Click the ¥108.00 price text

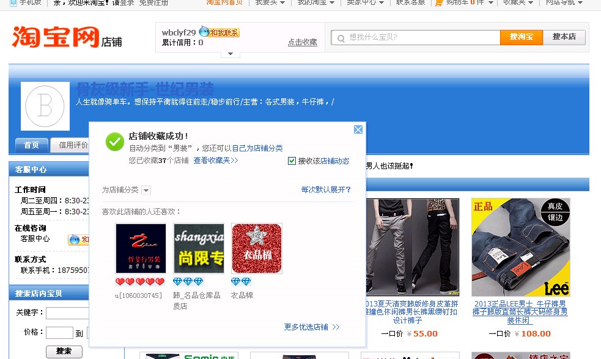pyautogui.click(x=533, y=334)
